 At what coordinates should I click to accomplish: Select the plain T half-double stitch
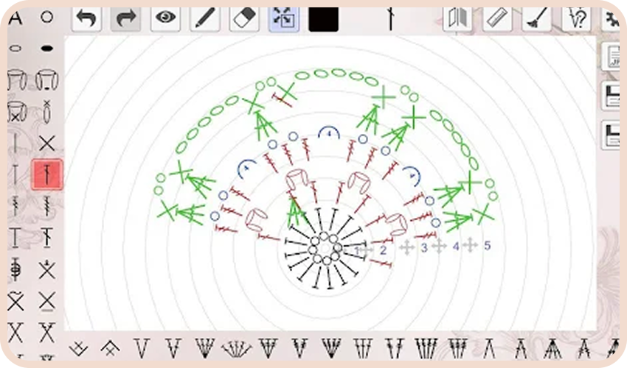point(15,174)
